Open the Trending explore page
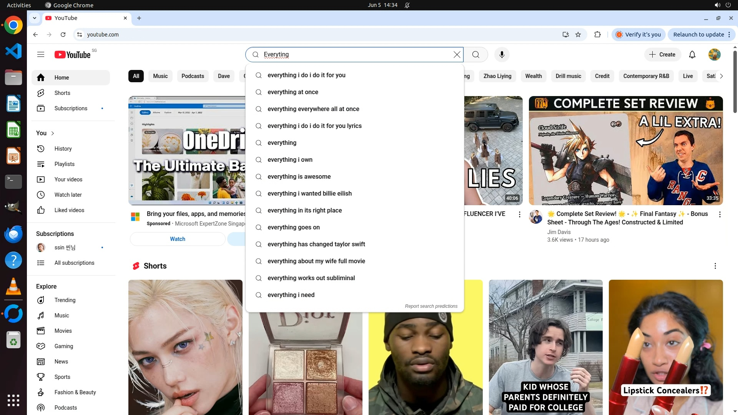The height and width of the screenshot is (415, 738). [x=65, y=300]
